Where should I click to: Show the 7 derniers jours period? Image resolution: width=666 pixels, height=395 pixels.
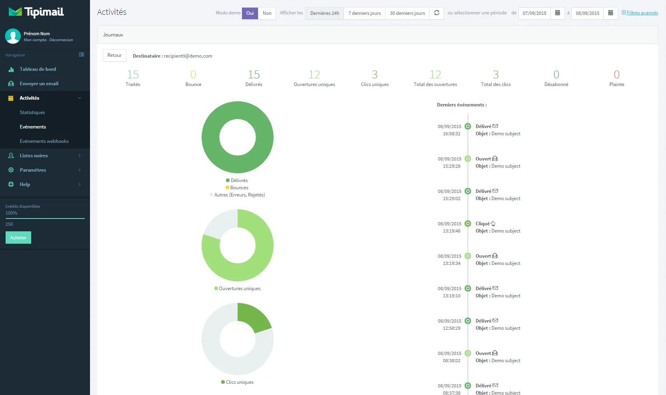click(x=364, y=13)
